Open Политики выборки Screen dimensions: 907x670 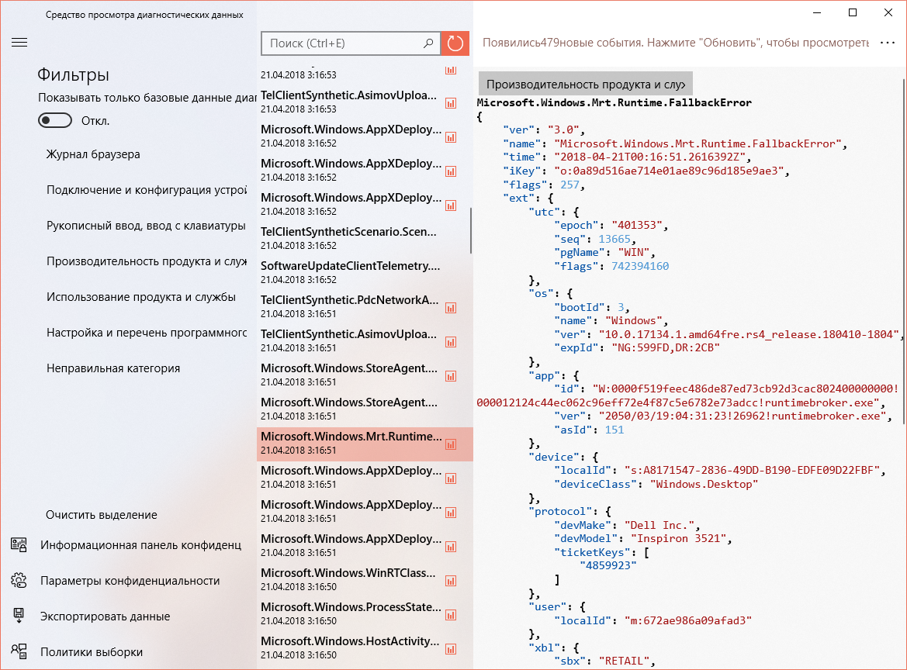[92, 652]
